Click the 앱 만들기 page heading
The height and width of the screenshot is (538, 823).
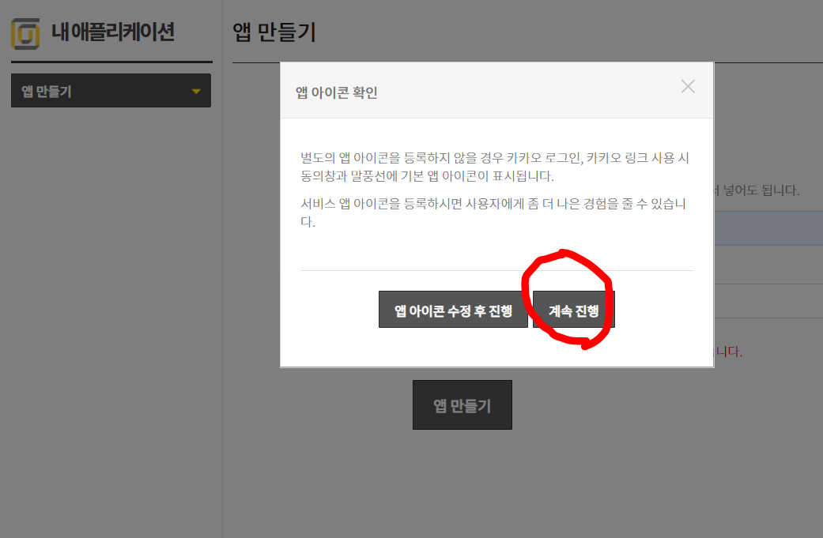pos(274,32)
